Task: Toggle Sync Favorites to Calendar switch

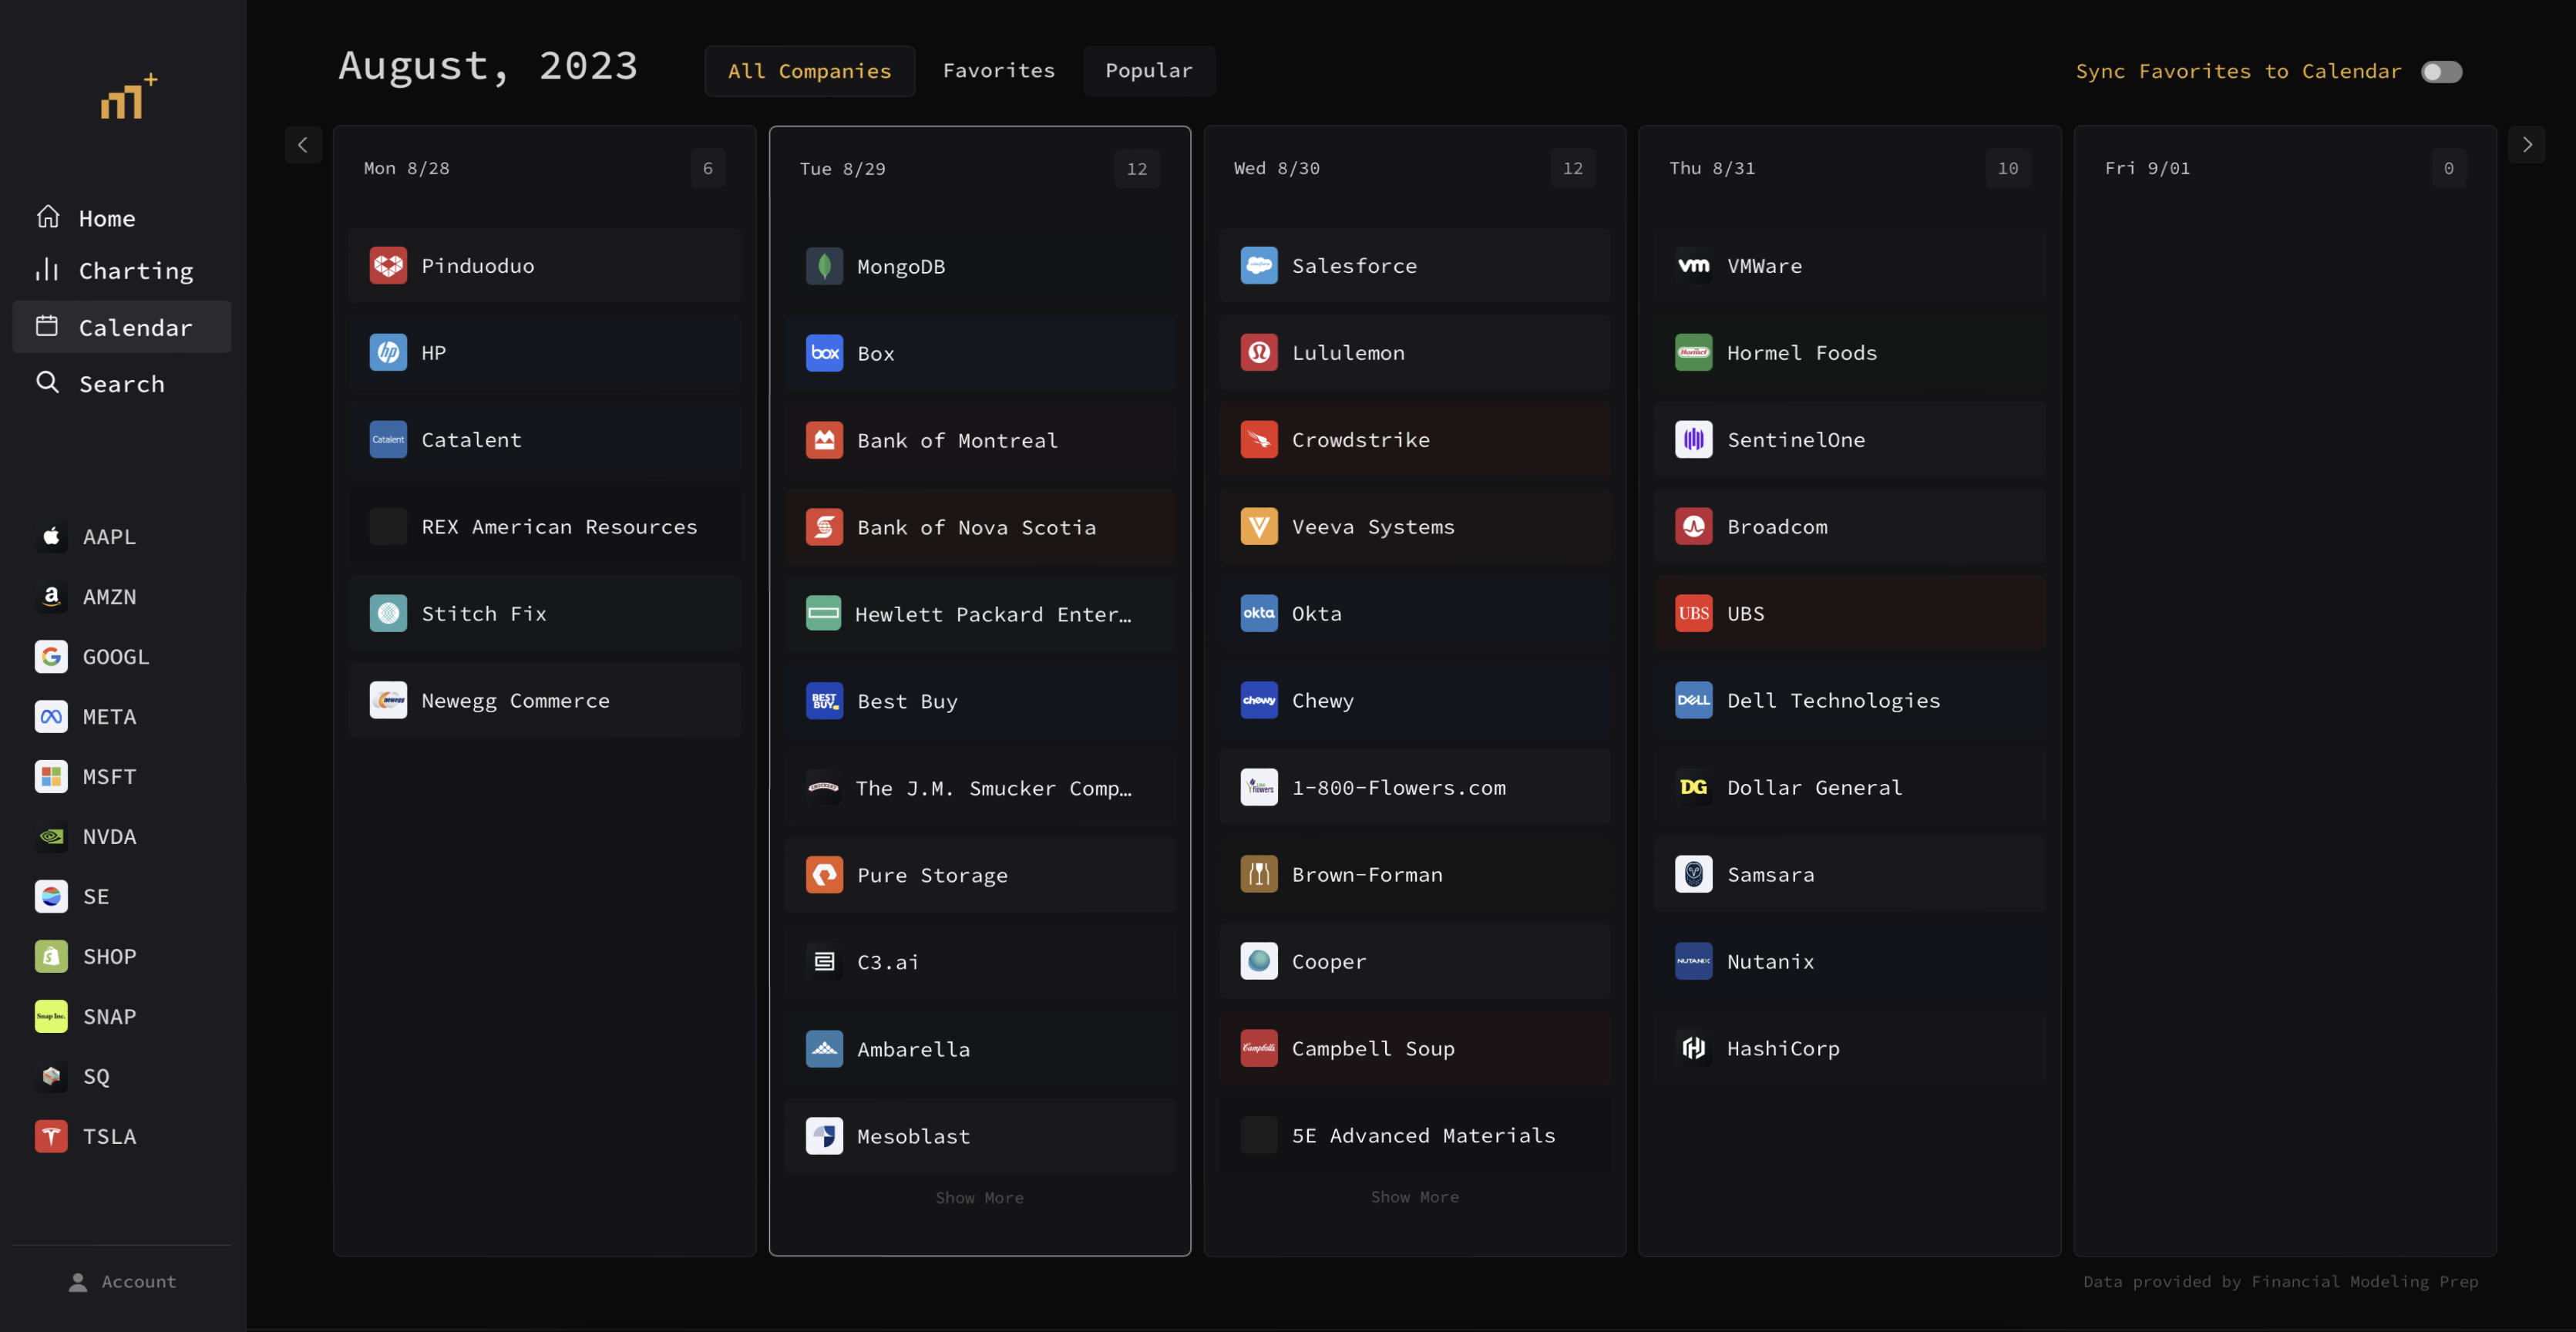Action: pyautogui.click(x=2440, y=72)
